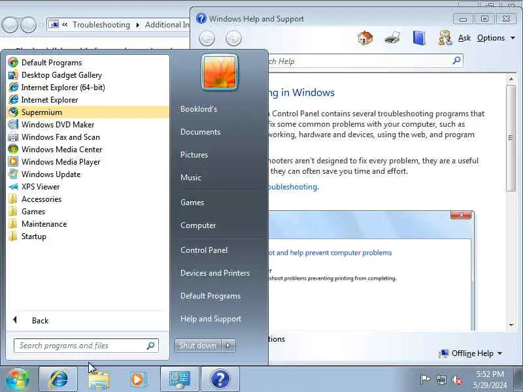This screenshot has width=523, height=392.
Task: Open Windows Media Player on the taskbar
Action: pyautogui.click(x=138, y=380)
